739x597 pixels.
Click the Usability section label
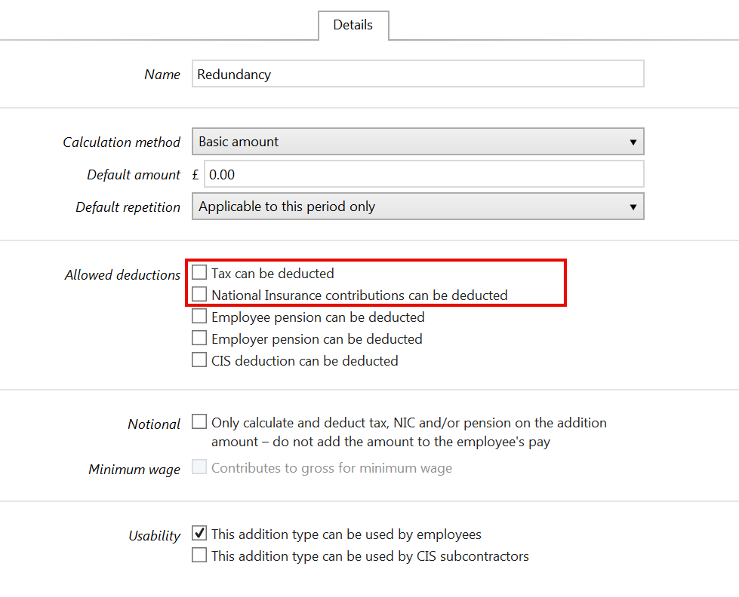click(x=154, y=536)
